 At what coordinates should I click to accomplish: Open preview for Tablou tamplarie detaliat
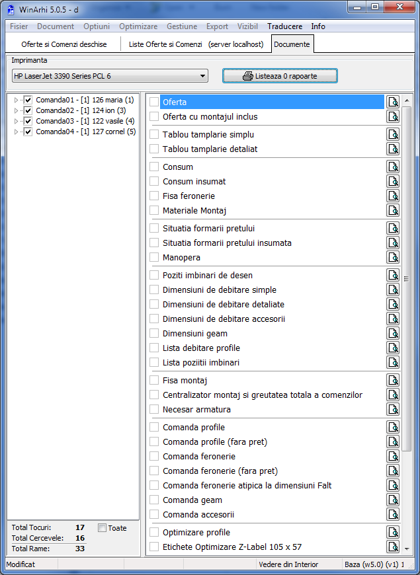tap(393, 149)
